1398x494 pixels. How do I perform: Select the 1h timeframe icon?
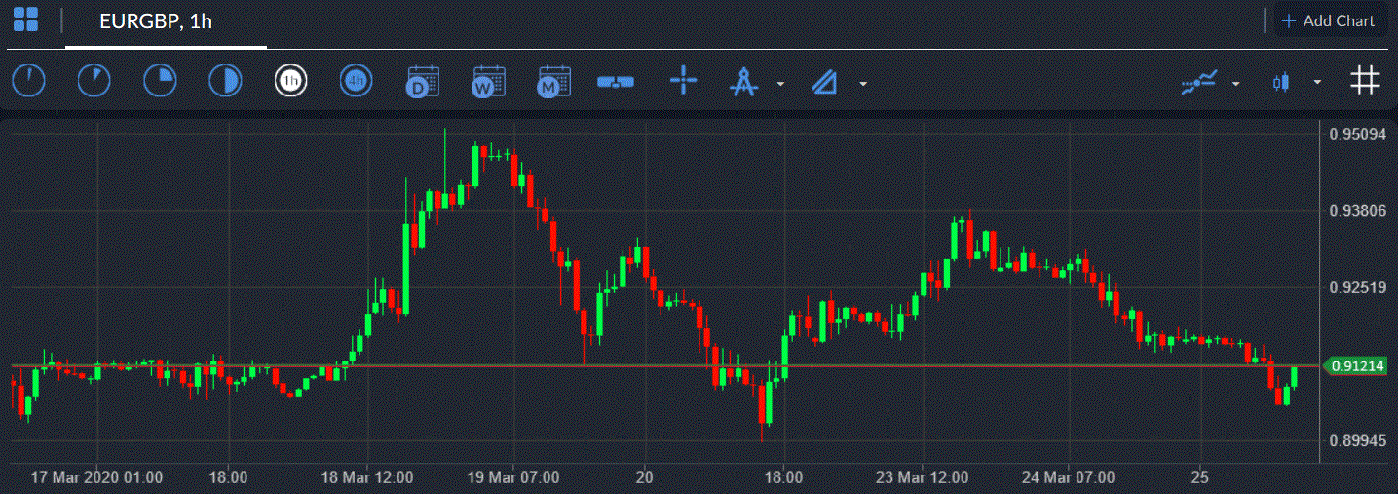[290, 81]
